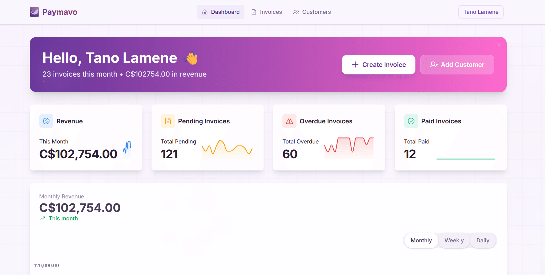545x275 pixels.
Task: Click the Add Customer button
Action: [x=457, y=65]
